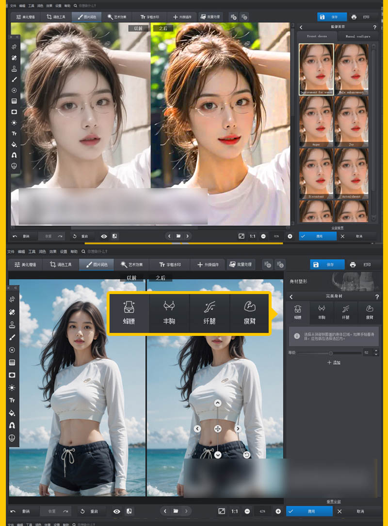Go to the previous photo in the body-shaping window

tap(165, 511)
